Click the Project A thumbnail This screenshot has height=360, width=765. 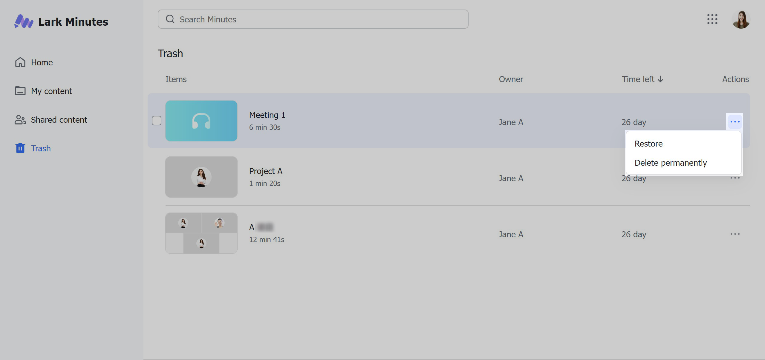coord(201,177)
